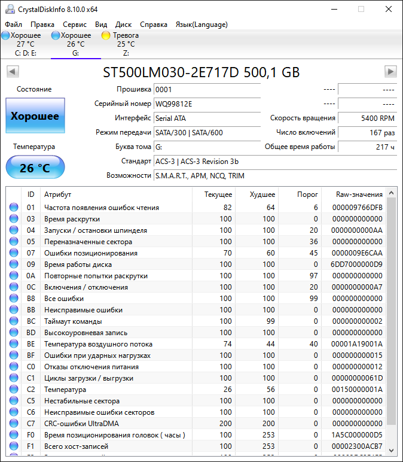Viewport: 403px width, 462px height.
Task: Open the Язык(Language) menu
Action: (202, 25)
